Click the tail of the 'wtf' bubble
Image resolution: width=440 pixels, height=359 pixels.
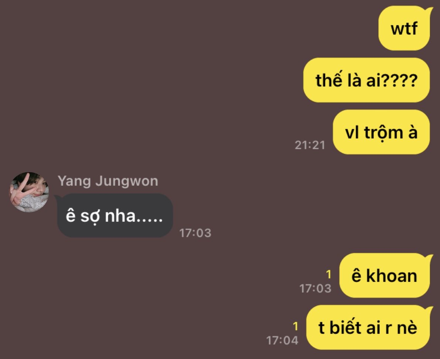pyautogui.click(x=429, y=11)
